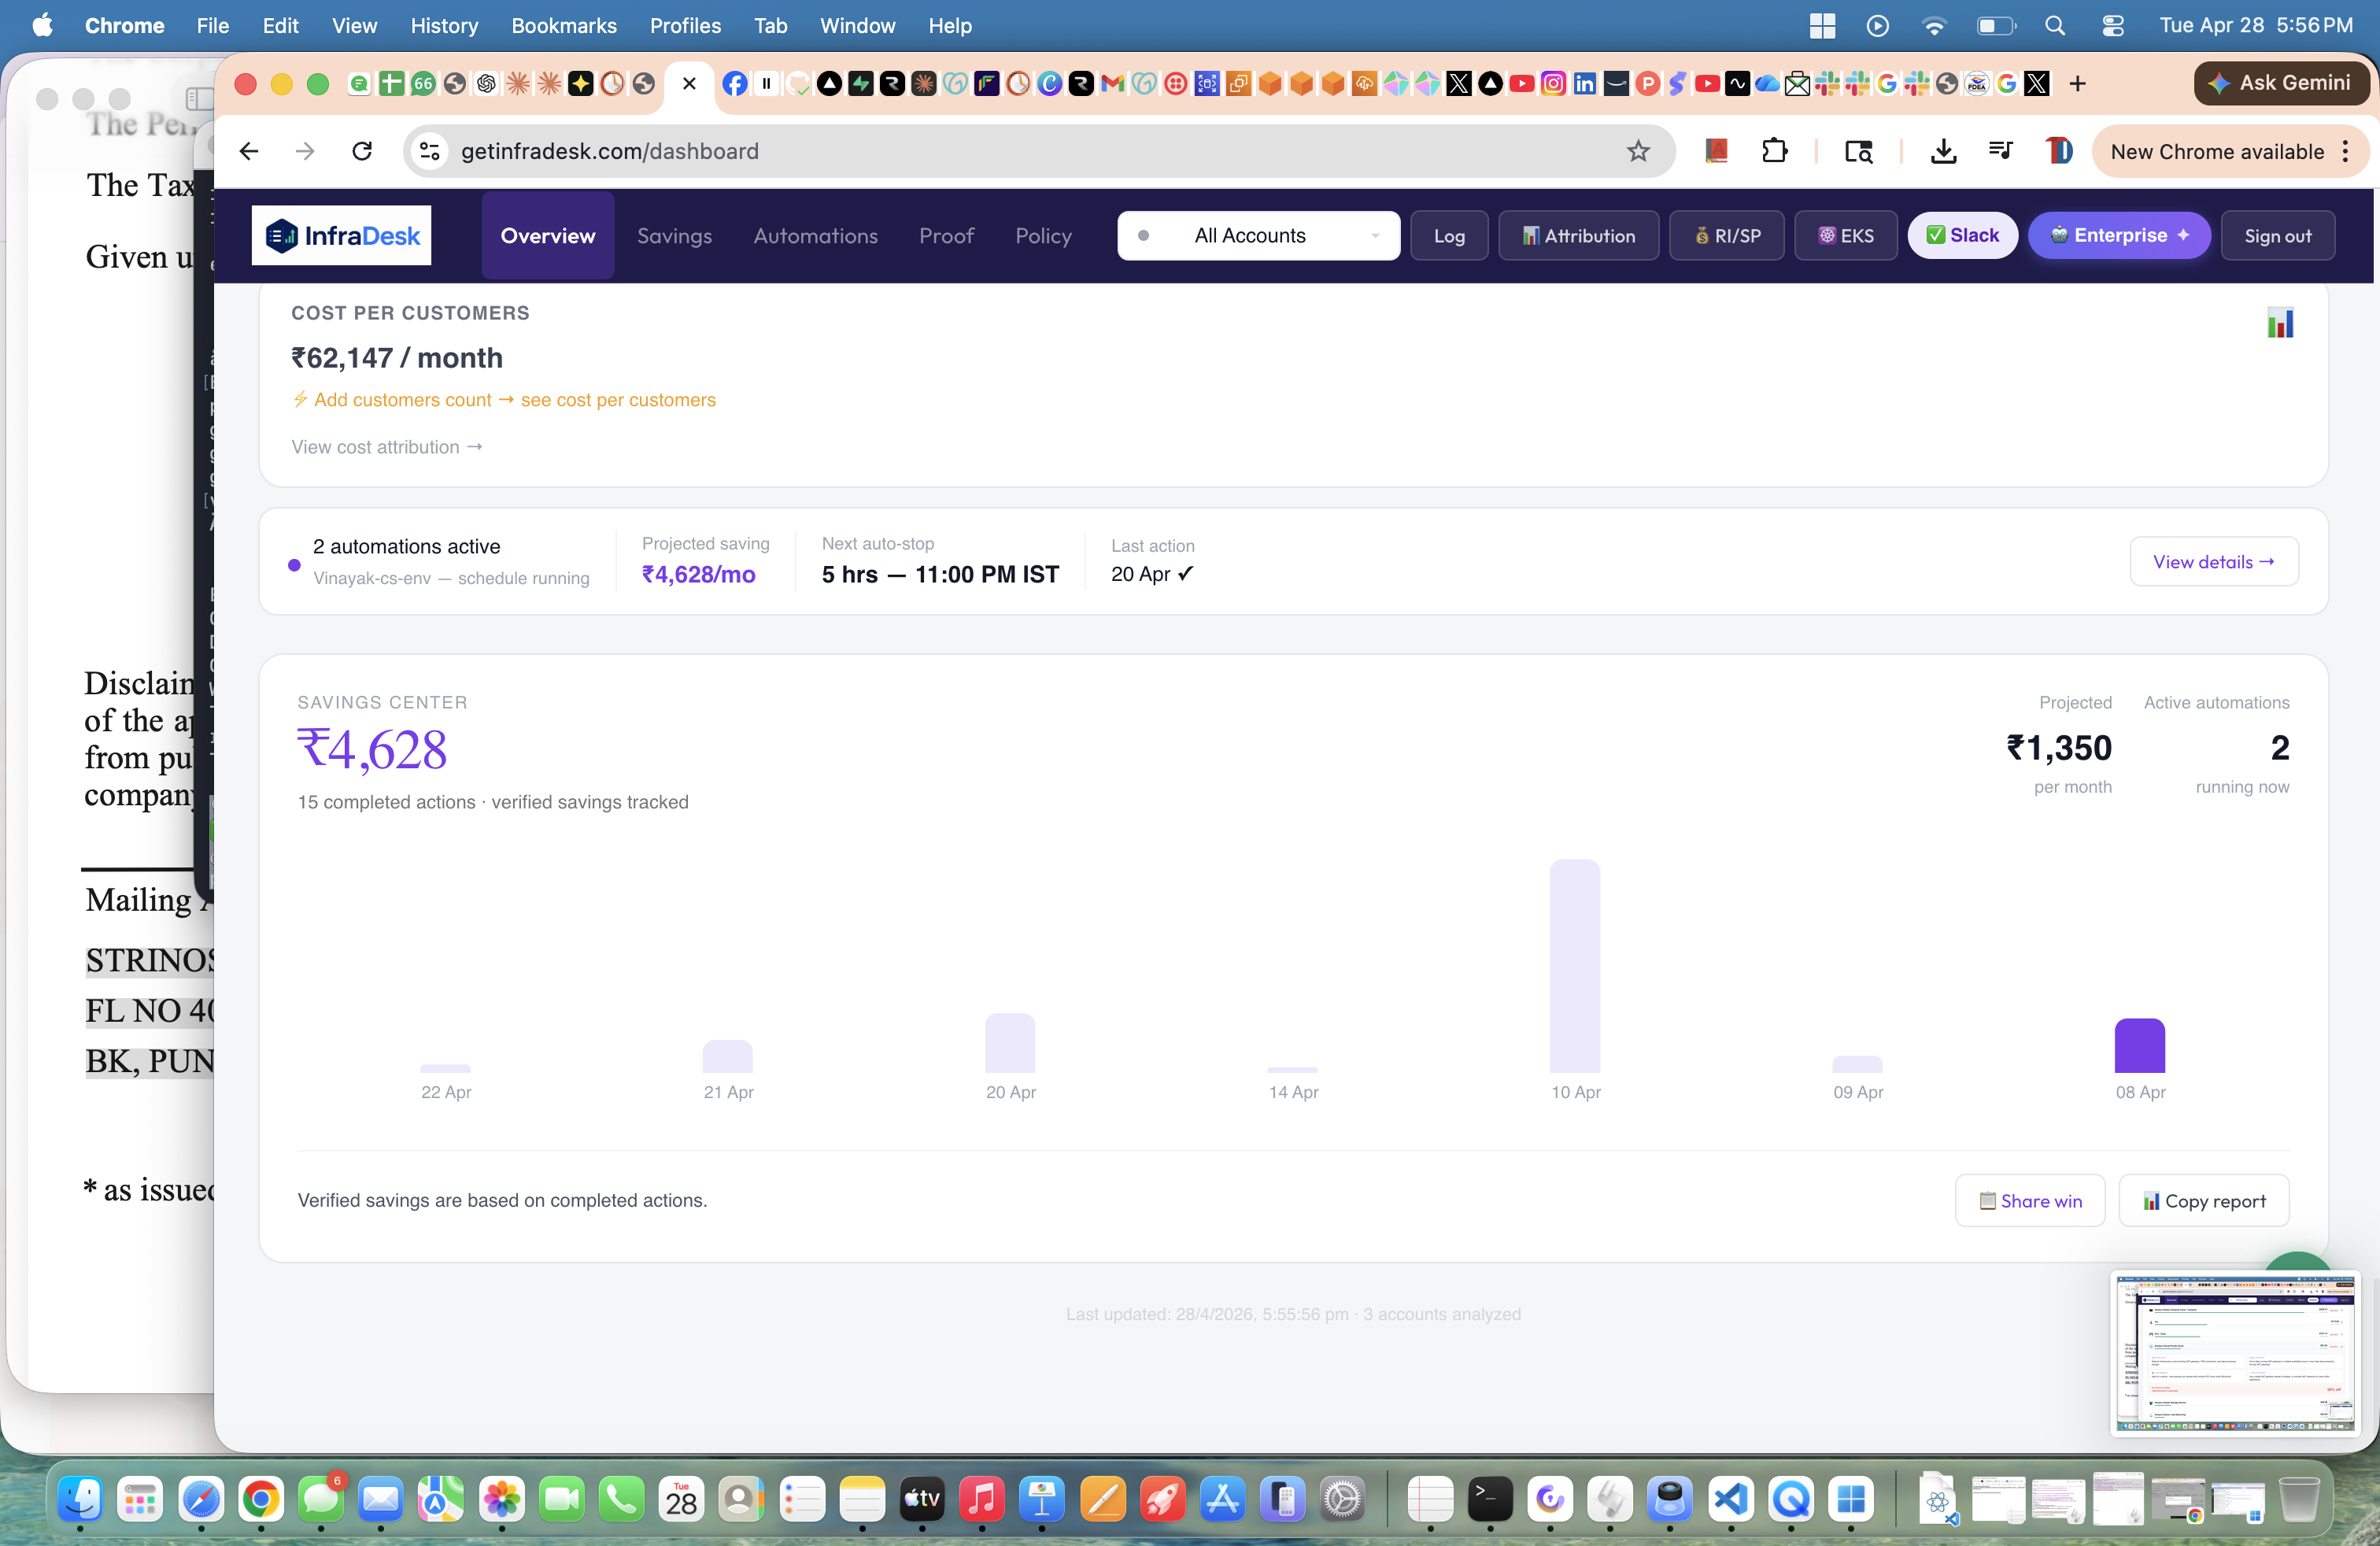Go to the Proof tab
Image resolution: width=2380 pixels, height=1546 pixels.
[946, 235]
